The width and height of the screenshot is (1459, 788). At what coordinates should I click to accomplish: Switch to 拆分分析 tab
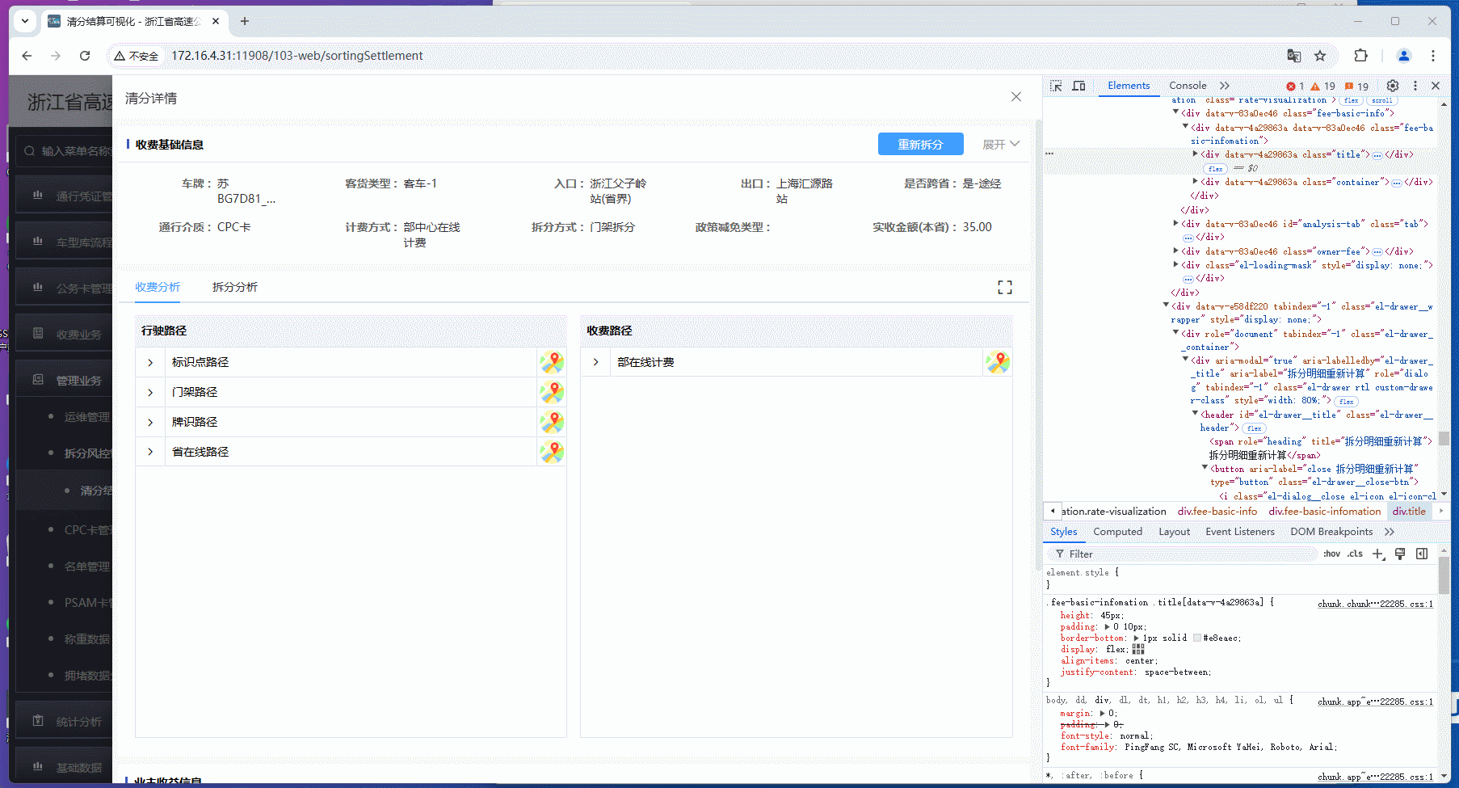[235, 287]
